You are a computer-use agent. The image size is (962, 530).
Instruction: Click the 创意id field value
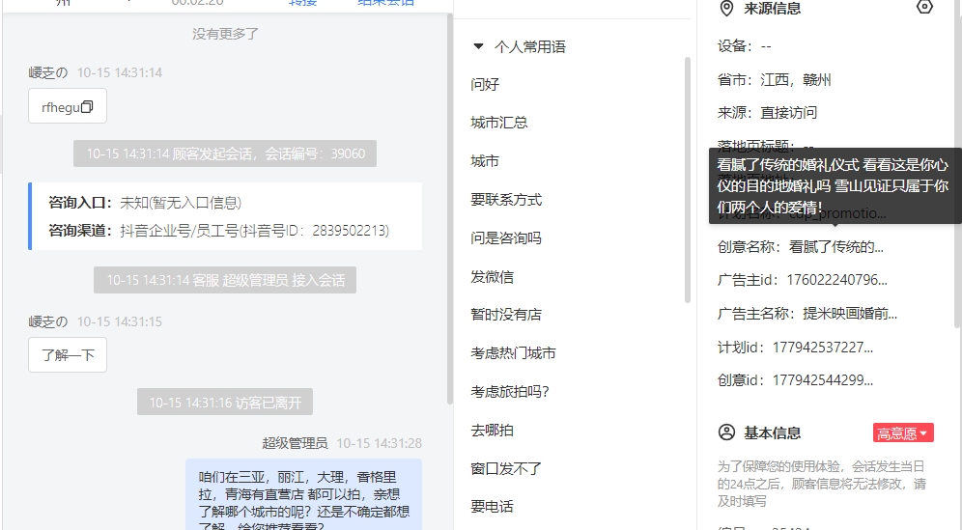pos(823,380)
